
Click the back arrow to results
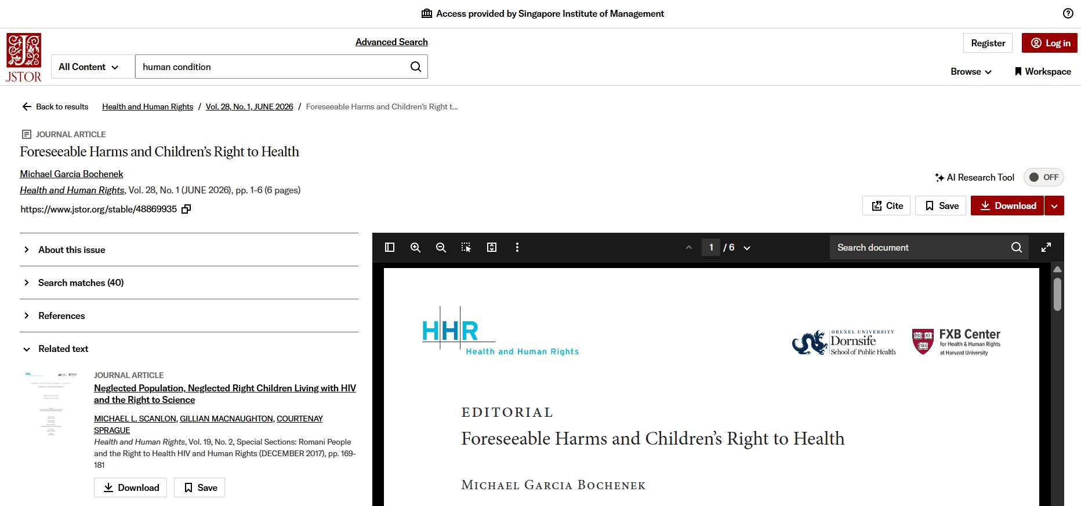(27, 107)
